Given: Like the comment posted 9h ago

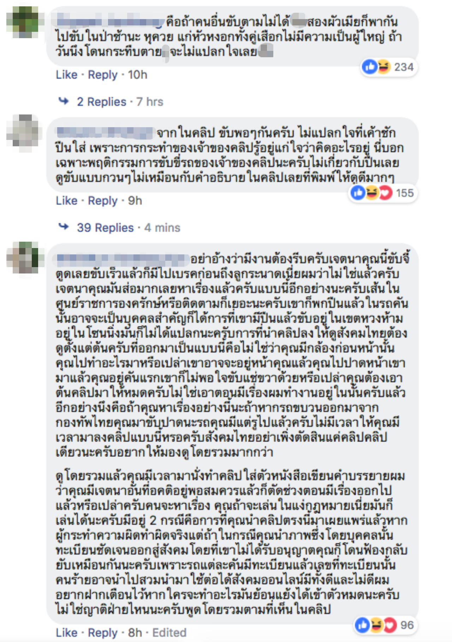Looking at the screenshot, I should click(66, 201).
